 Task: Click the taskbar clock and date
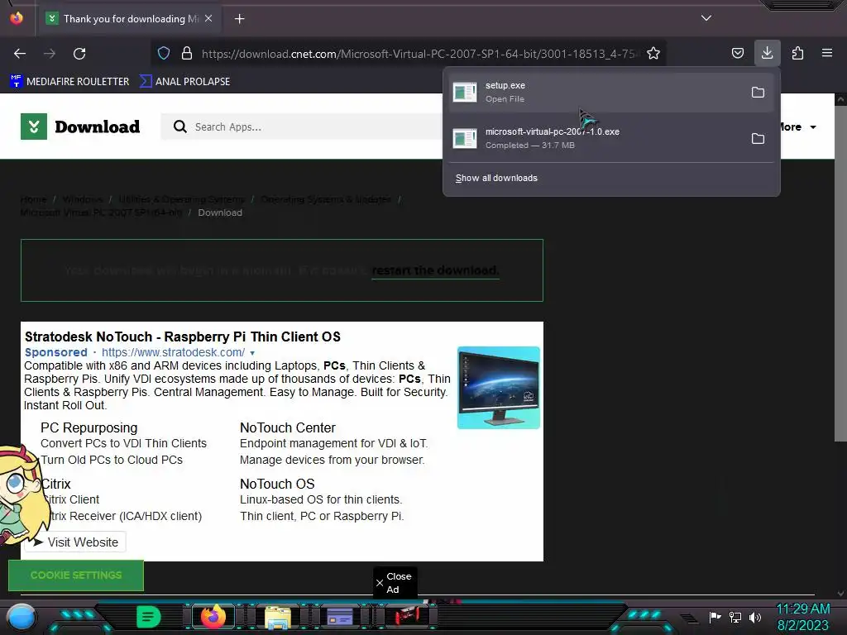[x=803, y=617]
